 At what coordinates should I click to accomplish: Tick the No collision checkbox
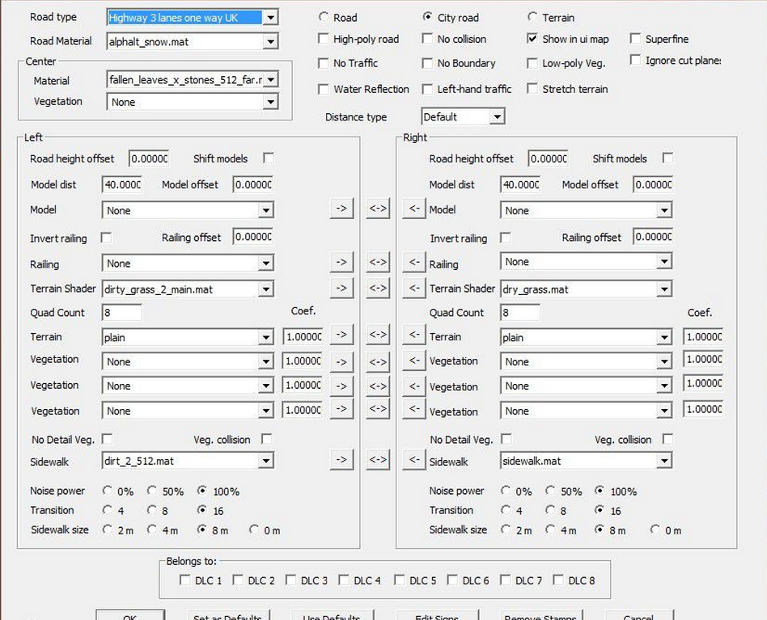(x=427, y=39)
